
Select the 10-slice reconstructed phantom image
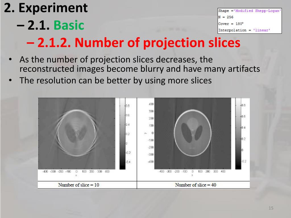(x=77, y=133)
